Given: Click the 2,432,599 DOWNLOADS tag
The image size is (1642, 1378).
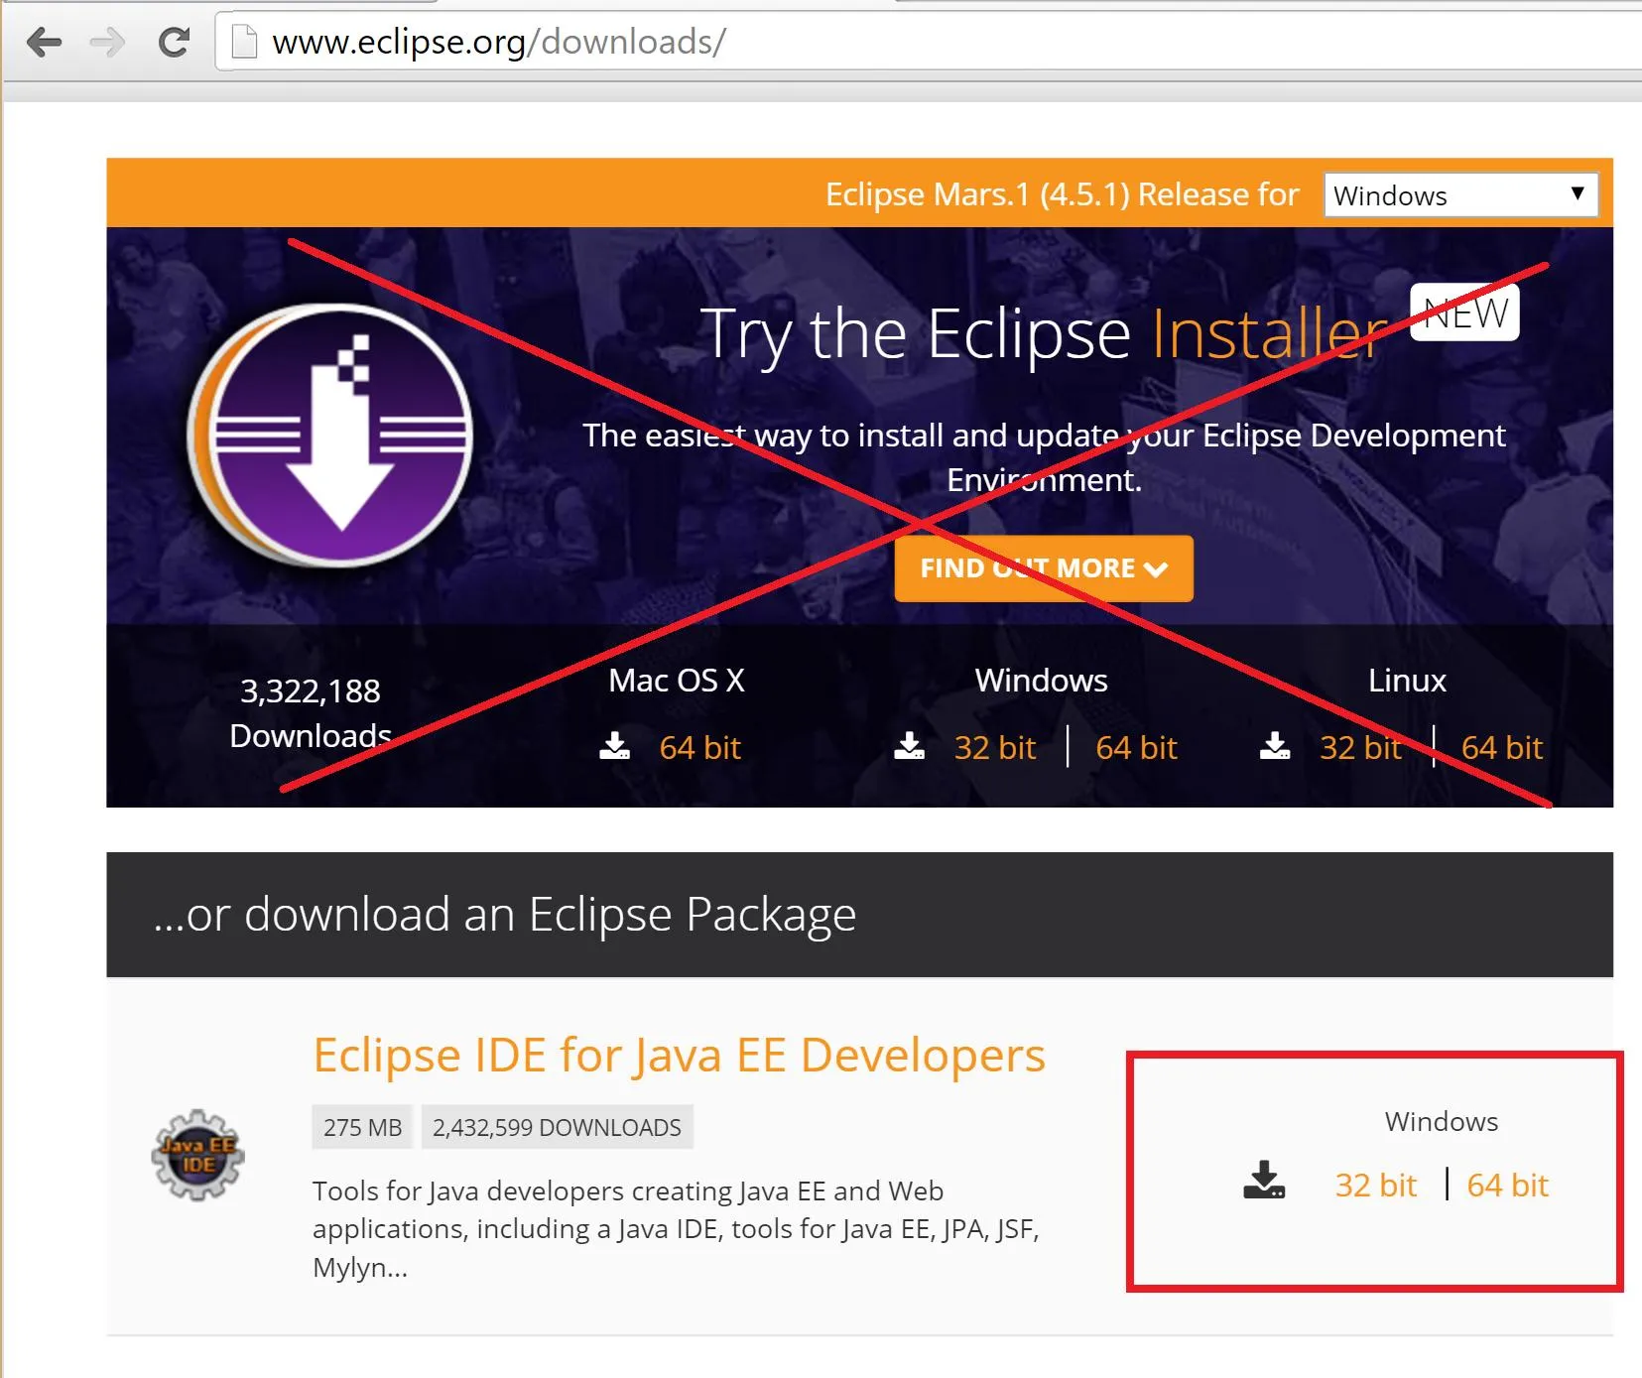Looking at the screenshot, I should [557, 1127].
